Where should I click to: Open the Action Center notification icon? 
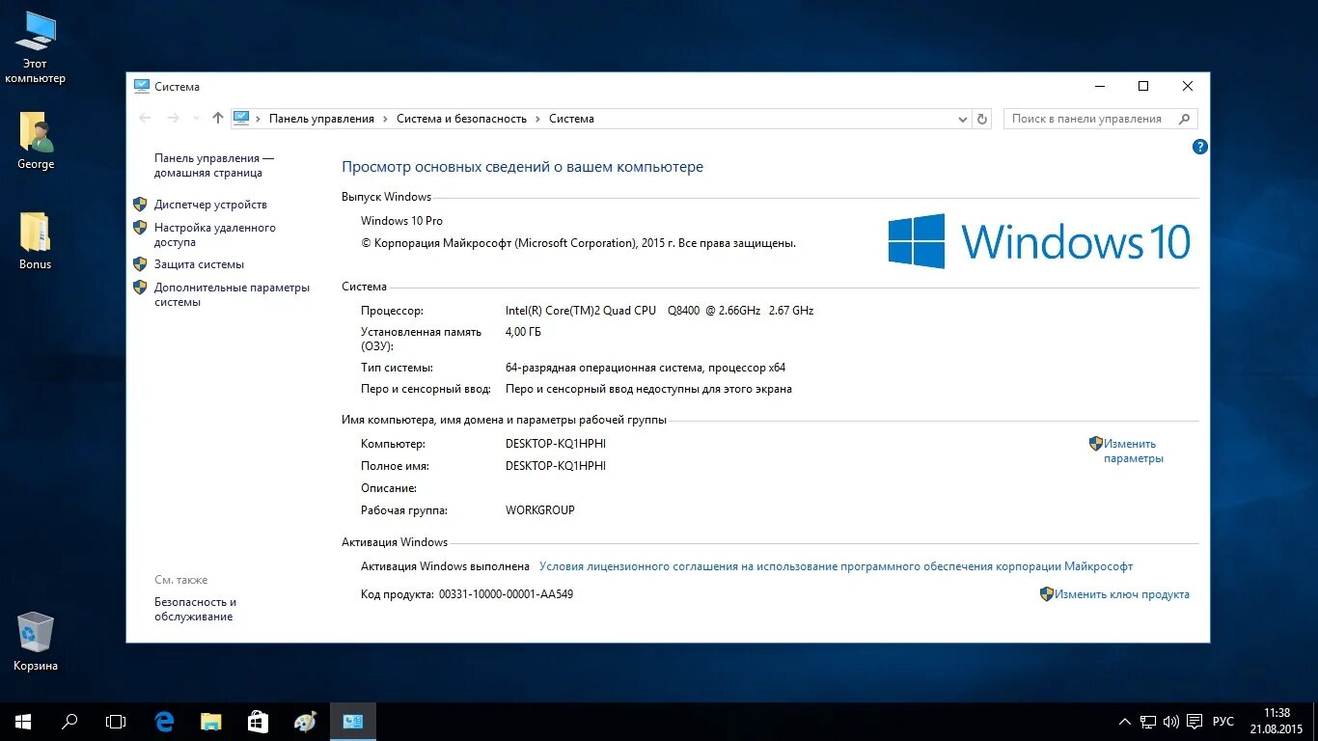(x=1194, y=722)
